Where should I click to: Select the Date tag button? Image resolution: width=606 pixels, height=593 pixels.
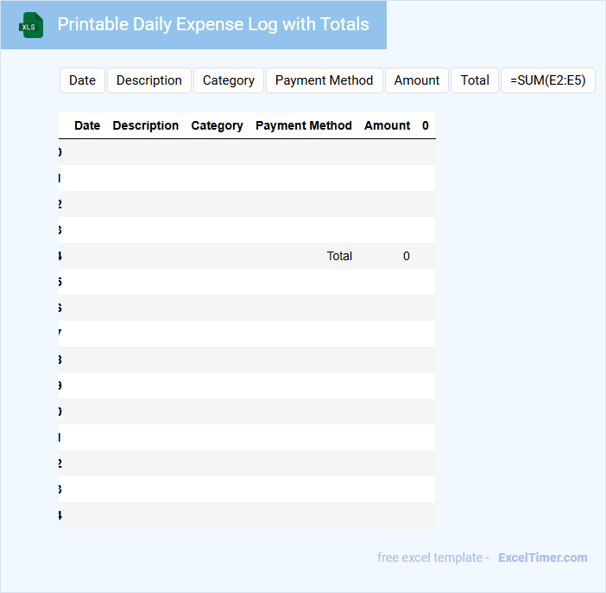82,80
